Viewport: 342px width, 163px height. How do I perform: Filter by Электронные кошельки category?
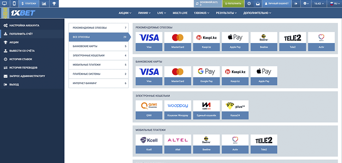[99, 56]
